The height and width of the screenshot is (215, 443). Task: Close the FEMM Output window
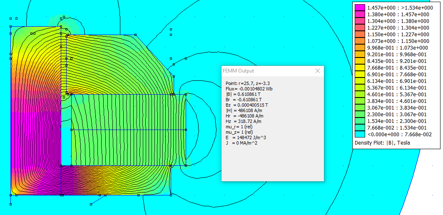point(318,71)
